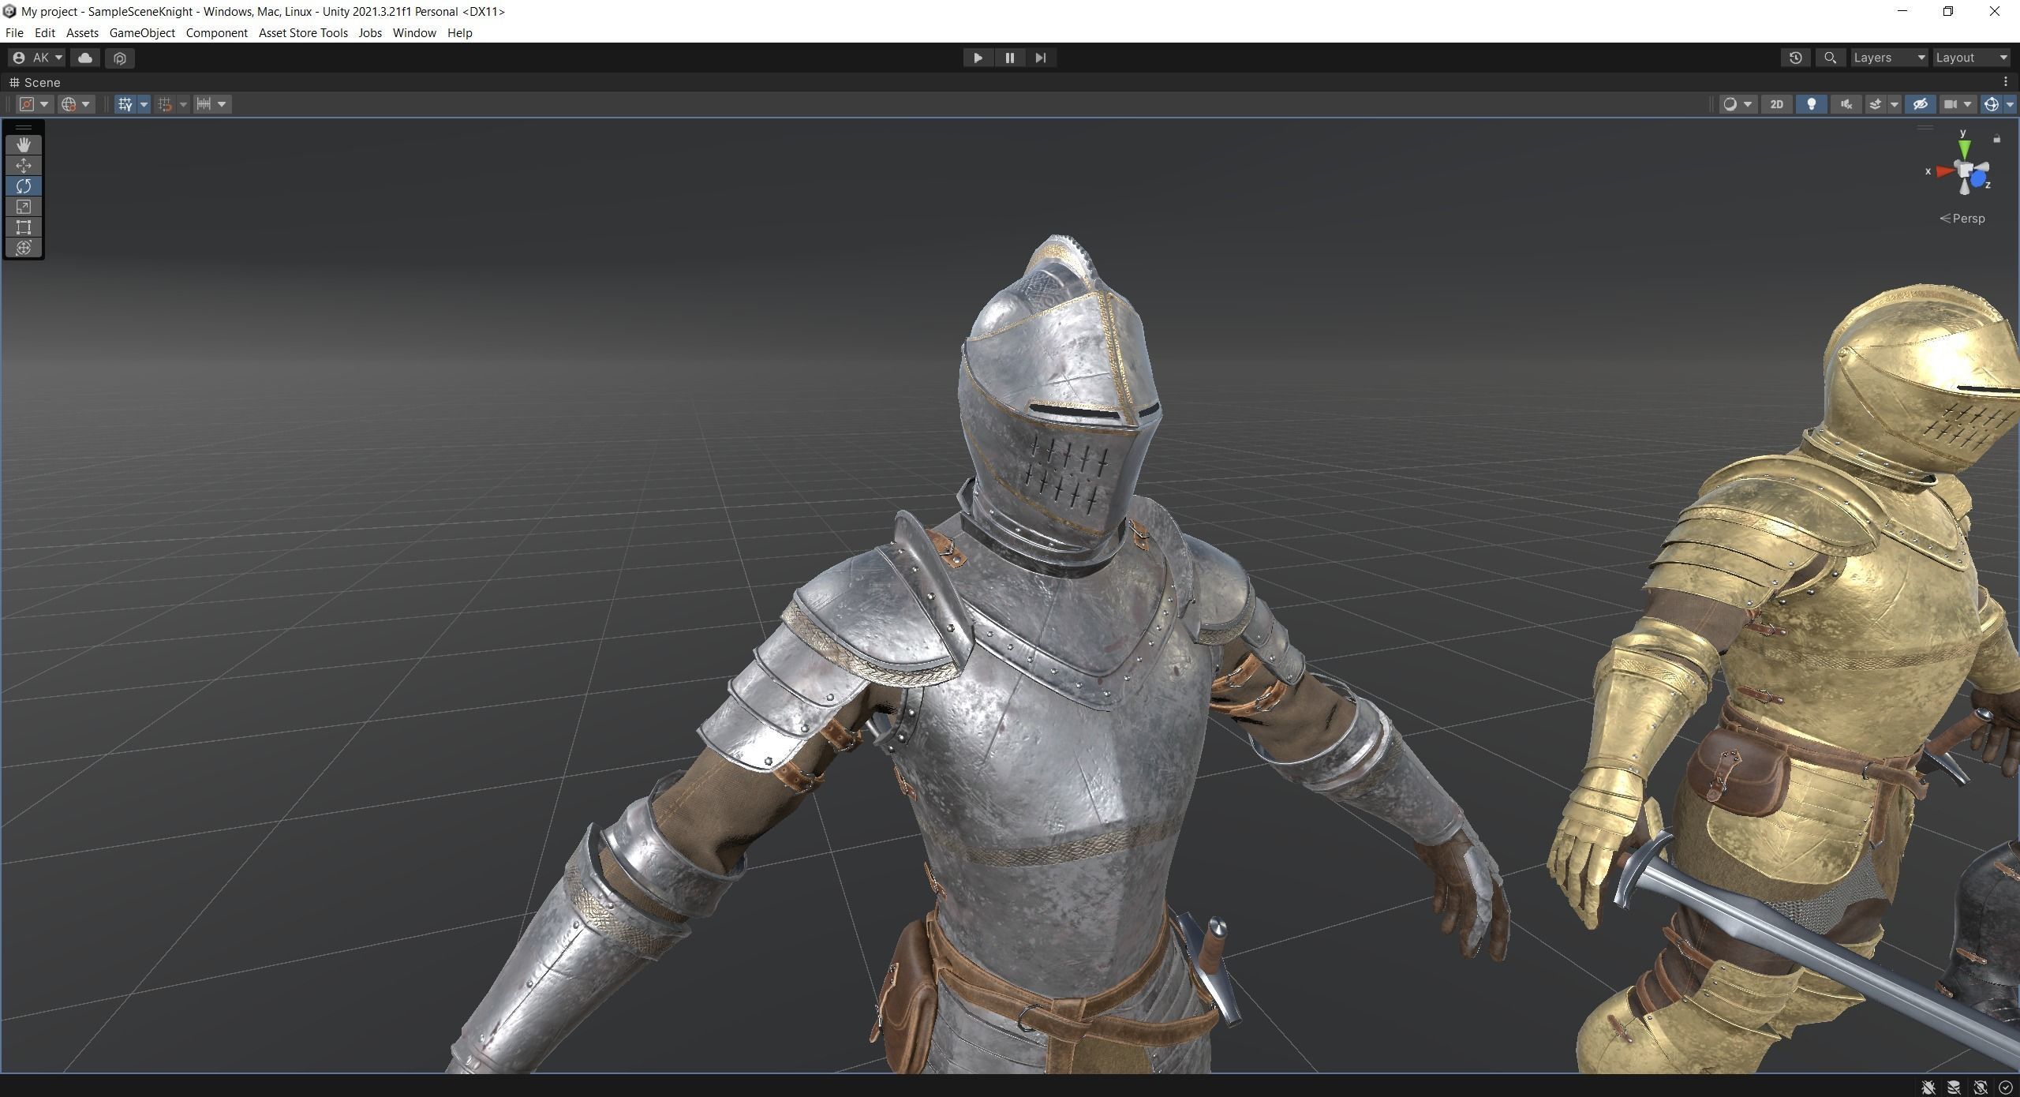
Task: Expand the grid snapping options arrow
Action: [x=183, y=104]
